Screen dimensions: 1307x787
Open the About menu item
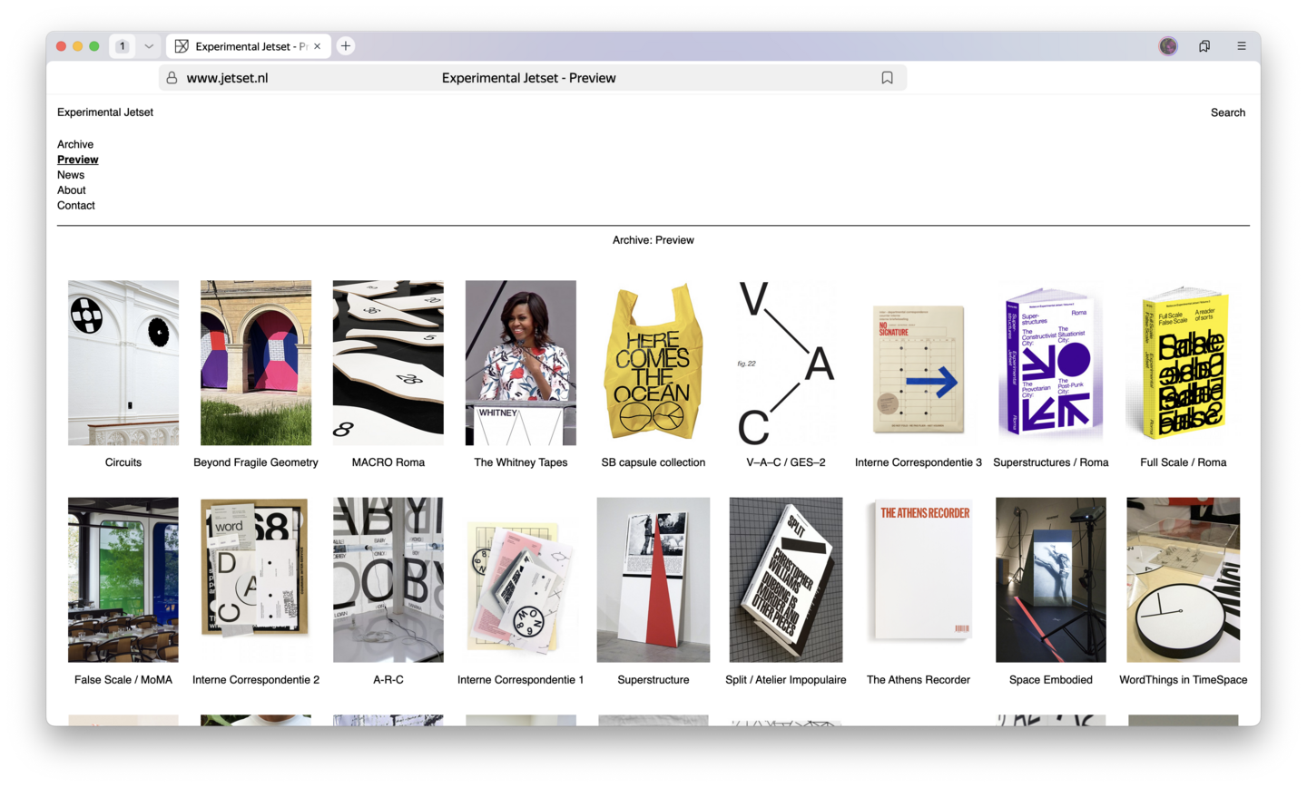coord(72,190)
